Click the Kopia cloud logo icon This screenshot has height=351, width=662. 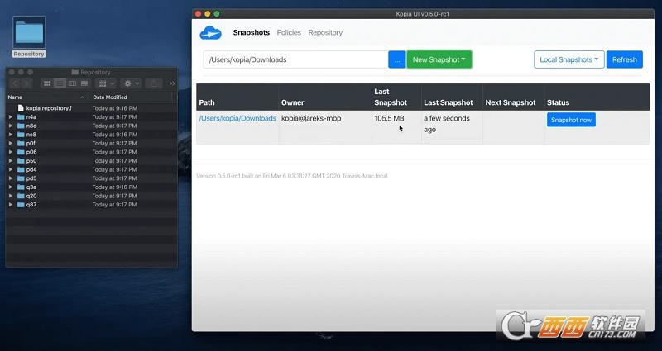pyautogui.click(x=211, y=33)
